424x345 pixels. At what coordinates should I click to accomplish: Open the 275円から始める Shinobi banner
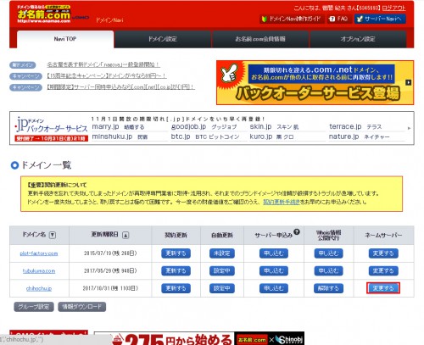pyautogui.click(x=199, y=338)
